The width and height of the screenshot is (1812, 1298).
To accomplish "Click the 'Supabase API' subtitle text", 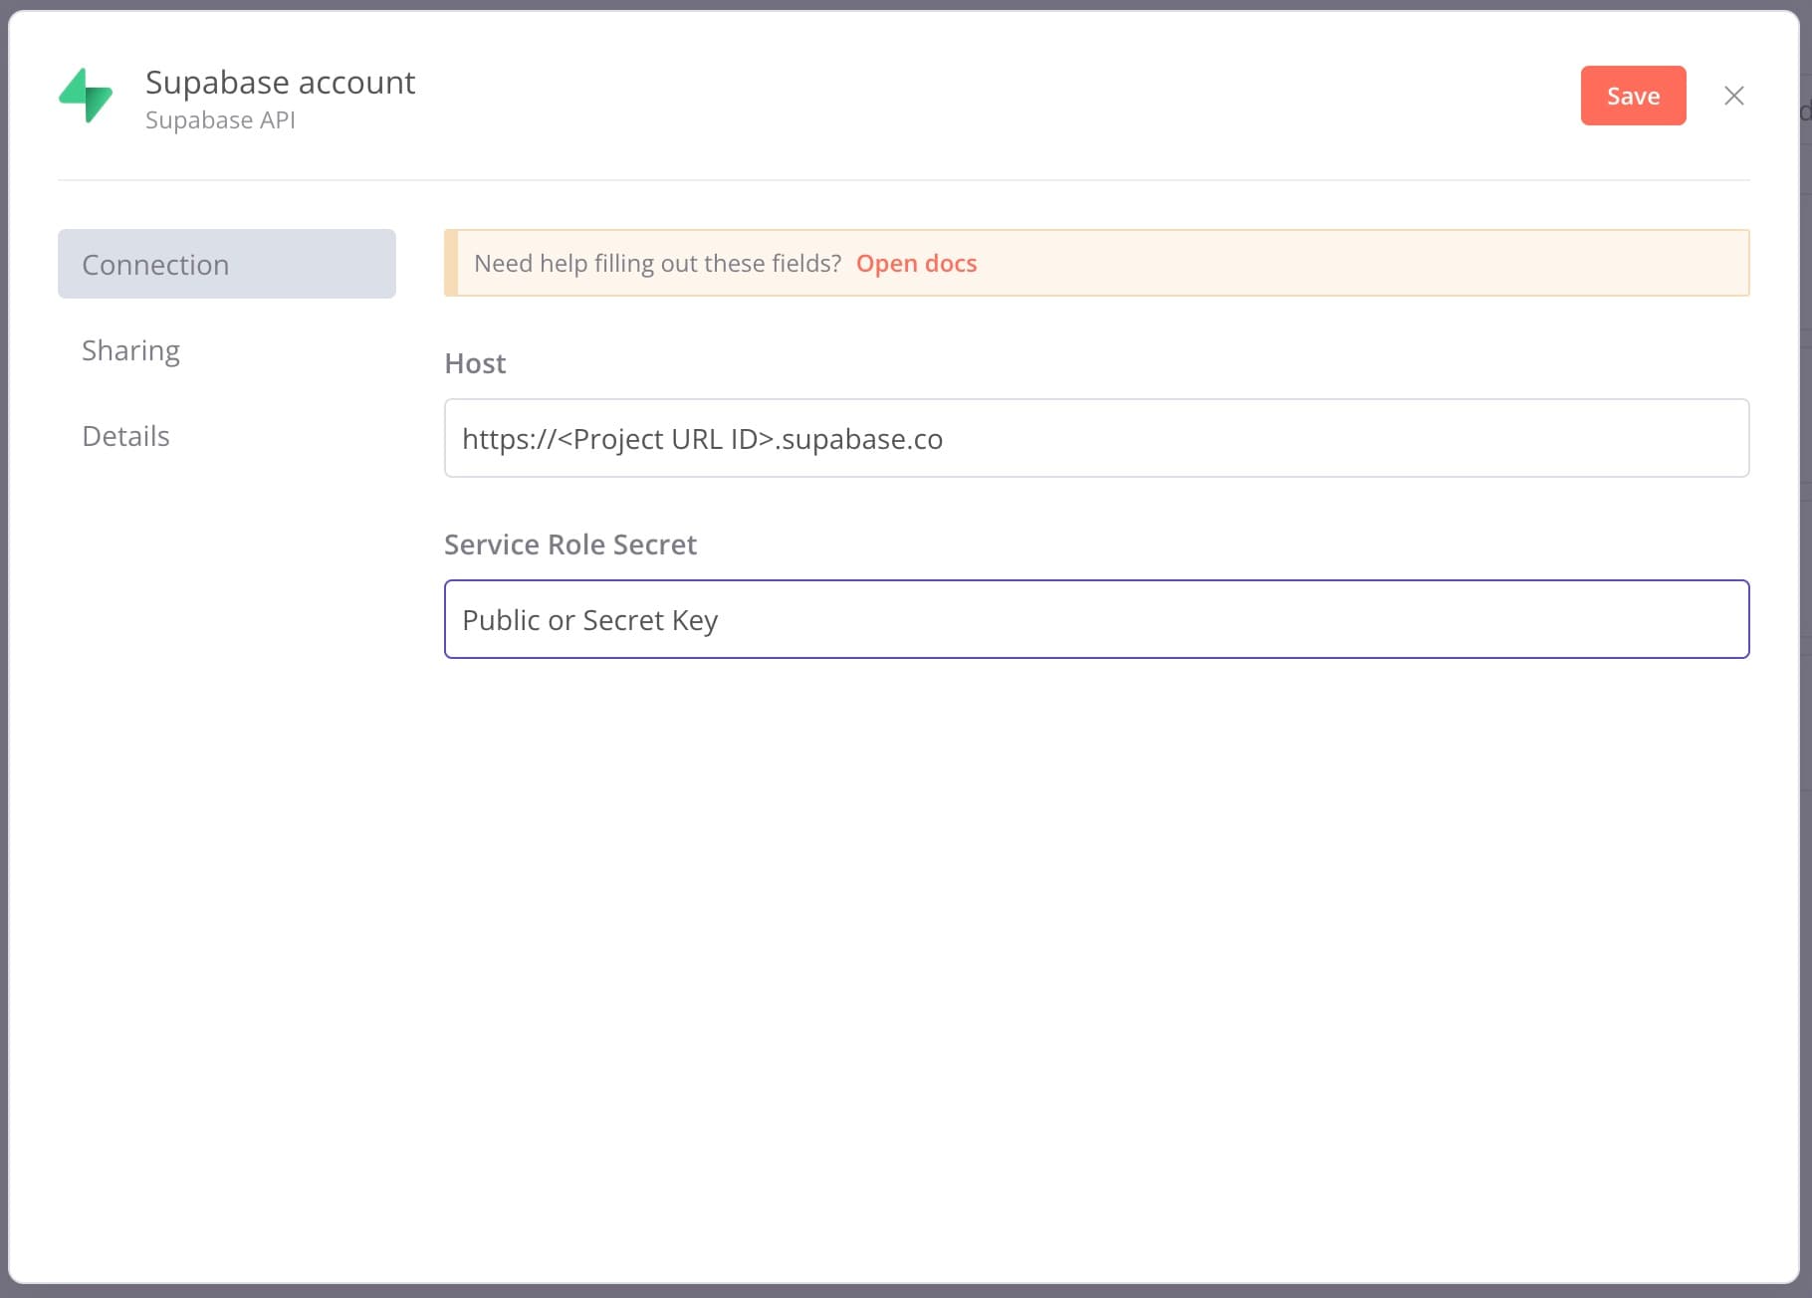I will pyautogui.click(x=220, y=120).
